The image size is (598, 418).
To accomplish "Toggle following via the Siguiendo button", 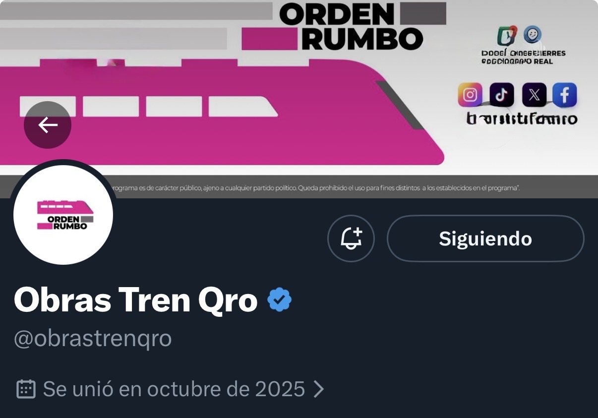I will (485, 239).
